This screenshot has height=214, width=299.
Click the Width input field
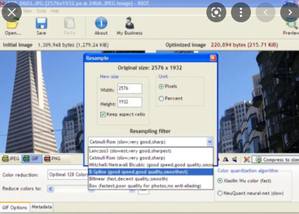pyautogui.click(x=130, y=89)
